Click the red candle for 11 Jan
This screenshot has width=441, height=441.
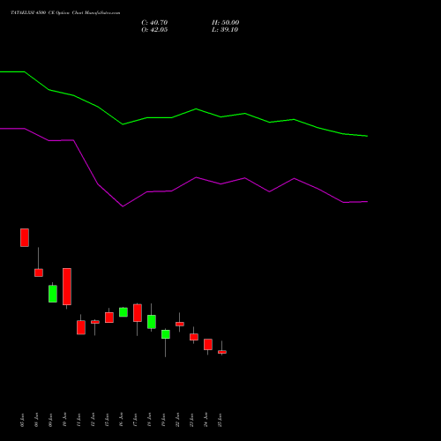81,327
